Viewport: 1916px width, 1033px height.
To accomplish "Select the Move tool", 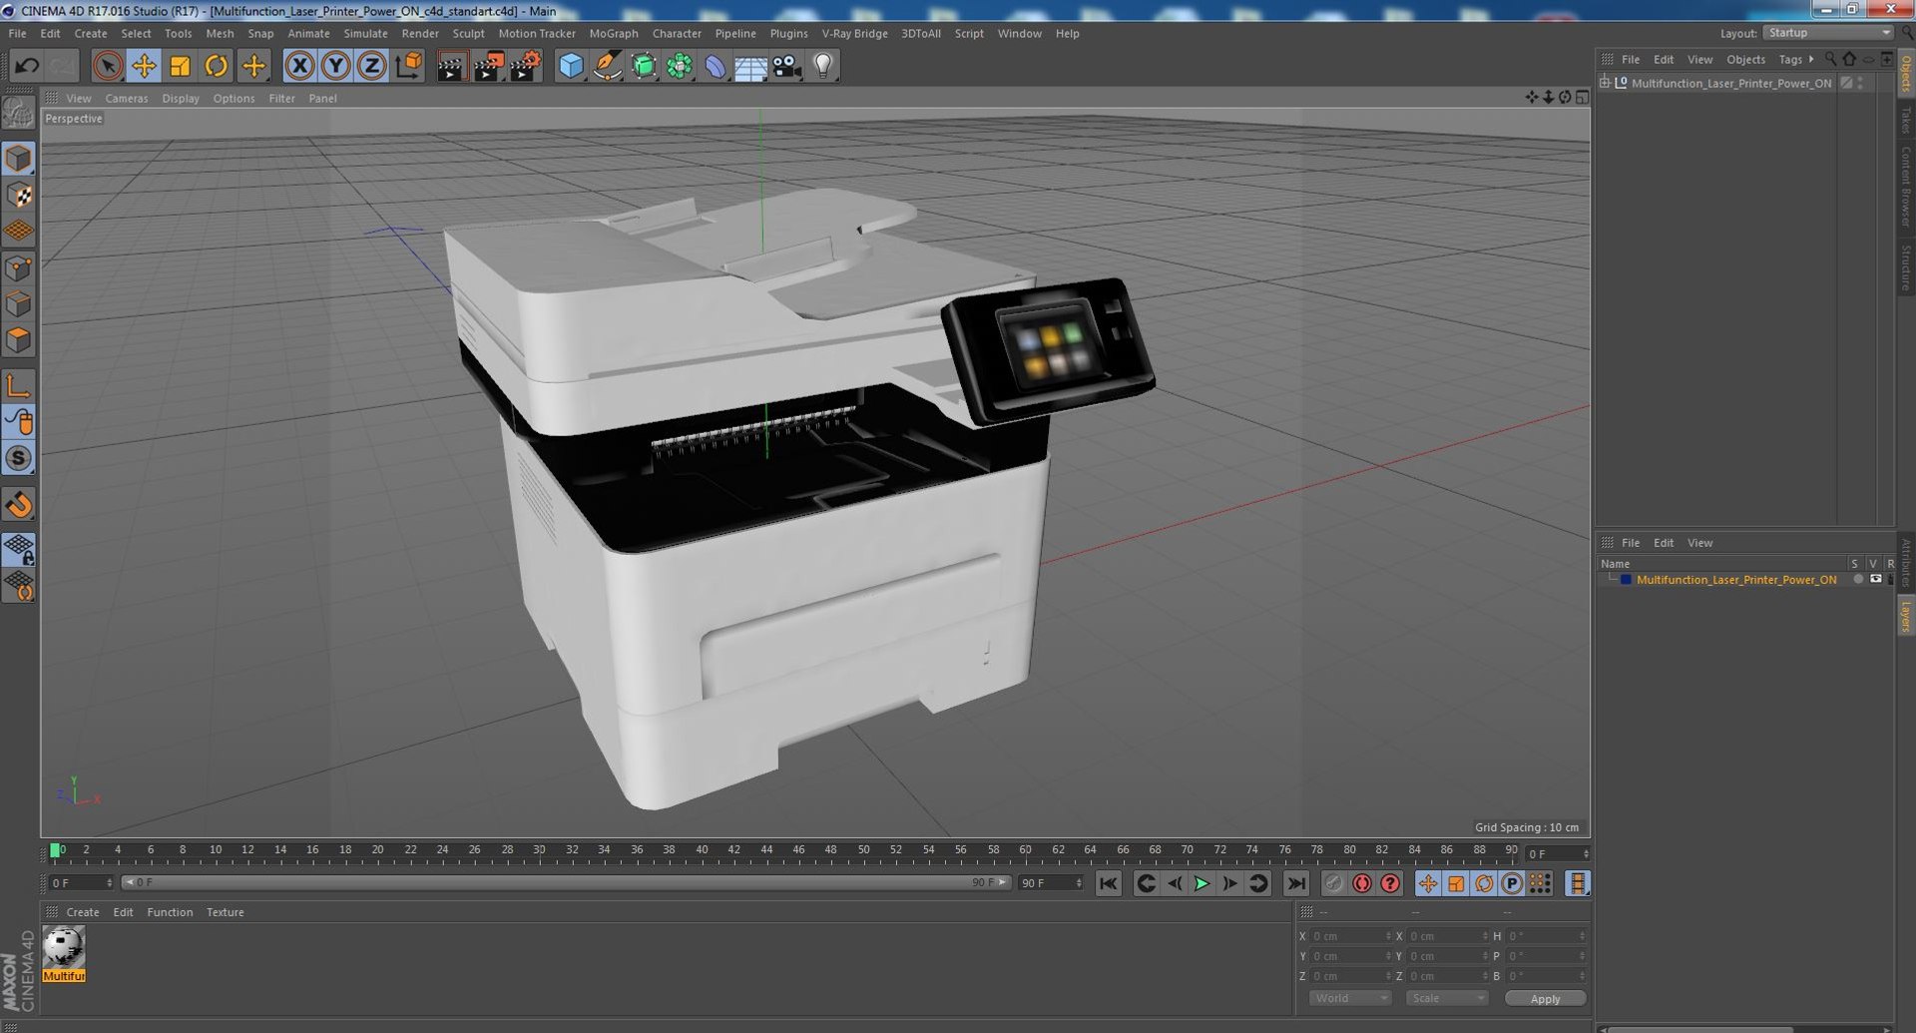I will click(144, 66).
